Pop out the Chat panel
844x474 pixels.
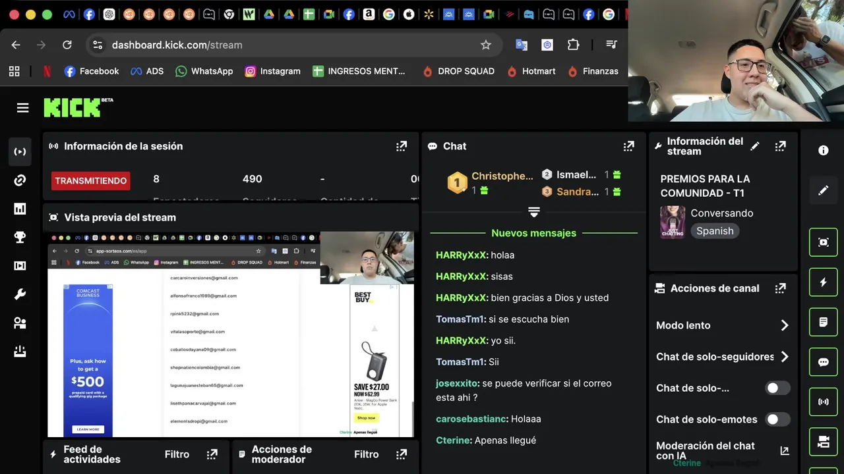point(628,146)
